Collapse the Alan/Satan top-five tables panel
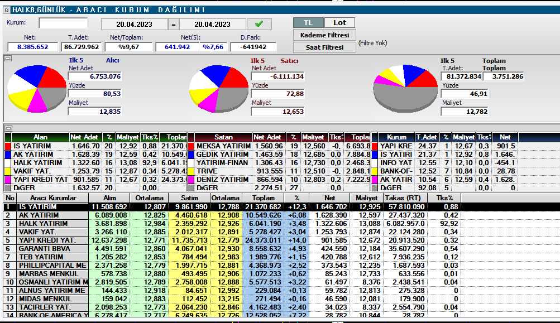The image size is (560, 323). 8,128
